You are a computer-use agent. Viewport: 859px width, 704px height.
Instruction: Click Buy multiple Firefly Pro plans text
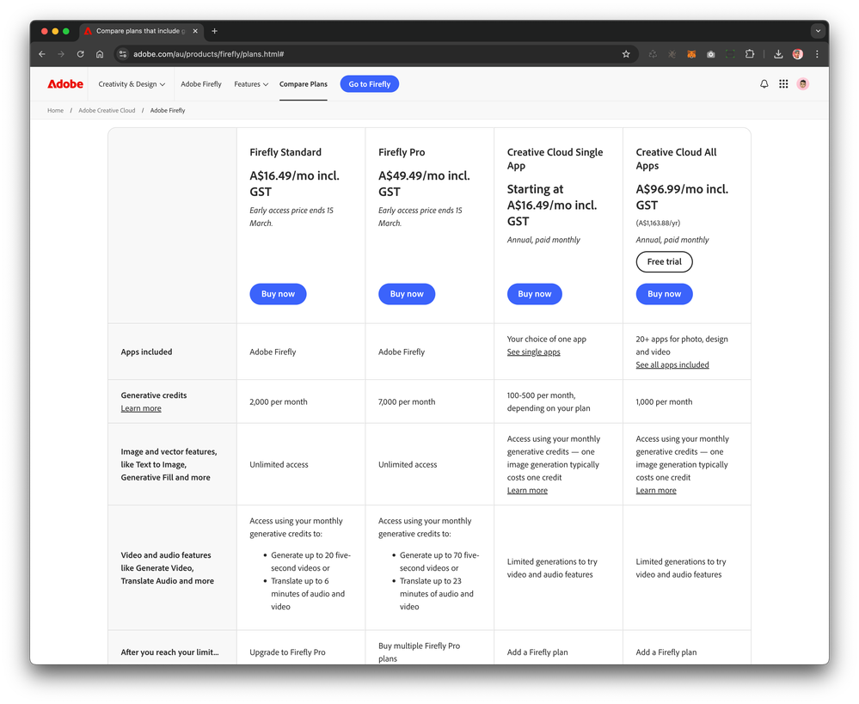pyautogui.click(x=419, y=652)
